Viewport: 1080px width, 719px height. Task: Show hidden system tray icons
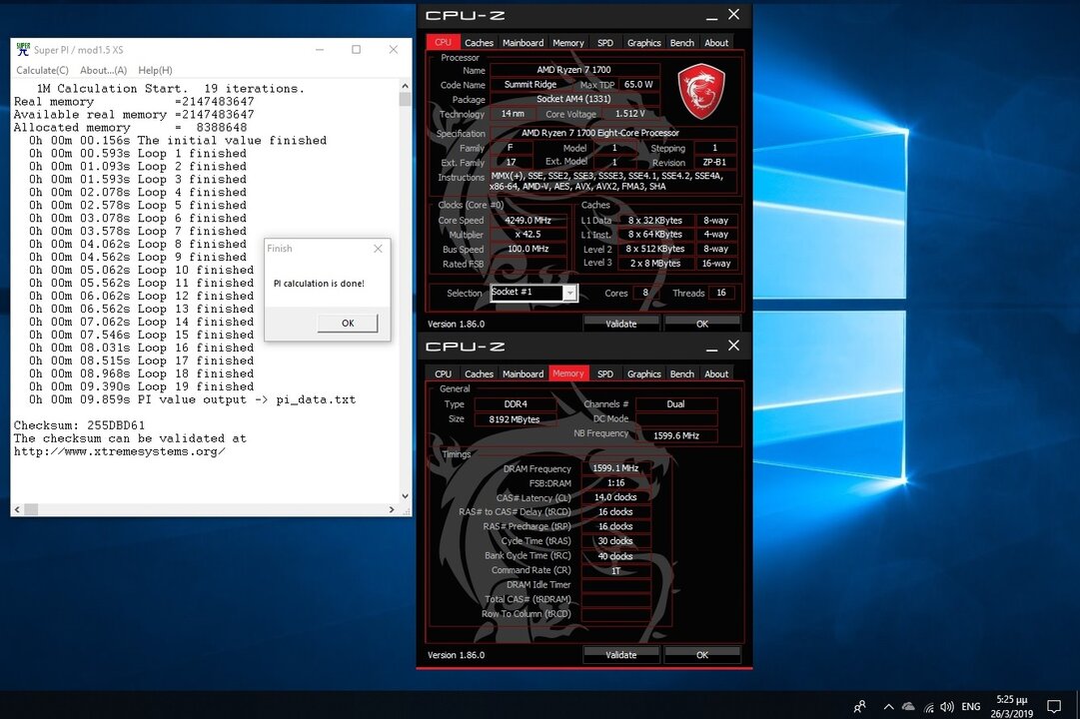point(888,707)
